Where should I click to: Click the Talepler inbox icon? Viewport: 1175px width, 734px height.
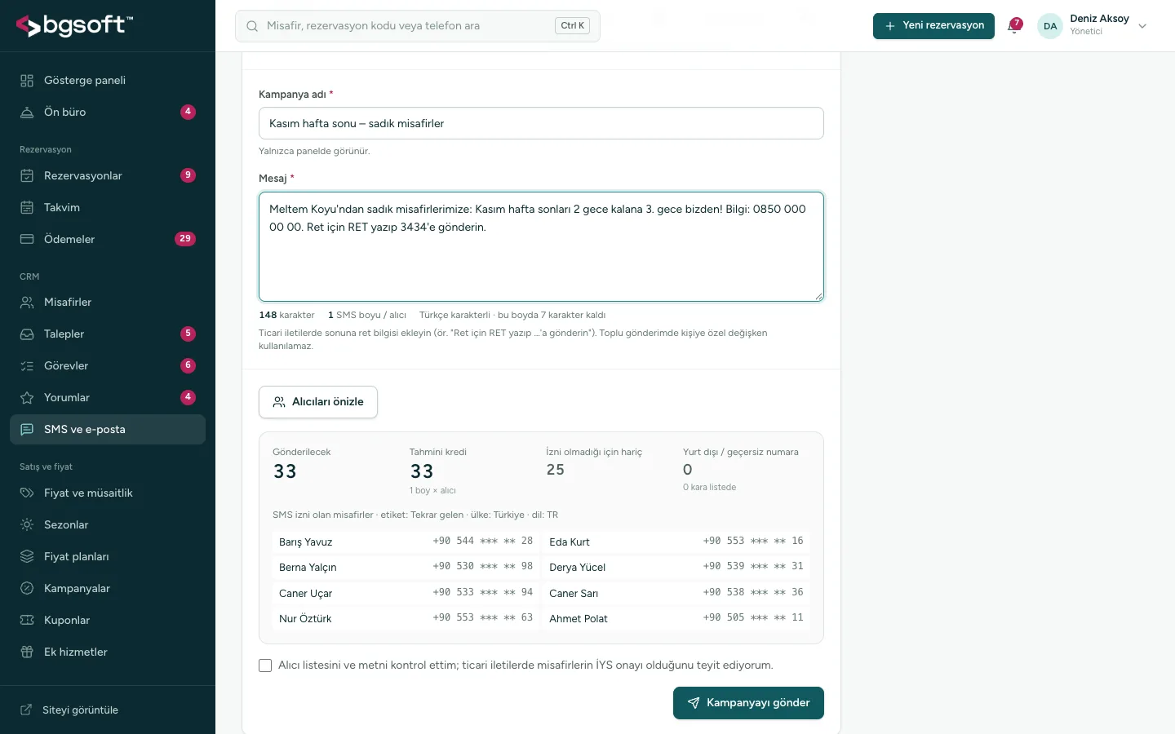tap(27, 334)
